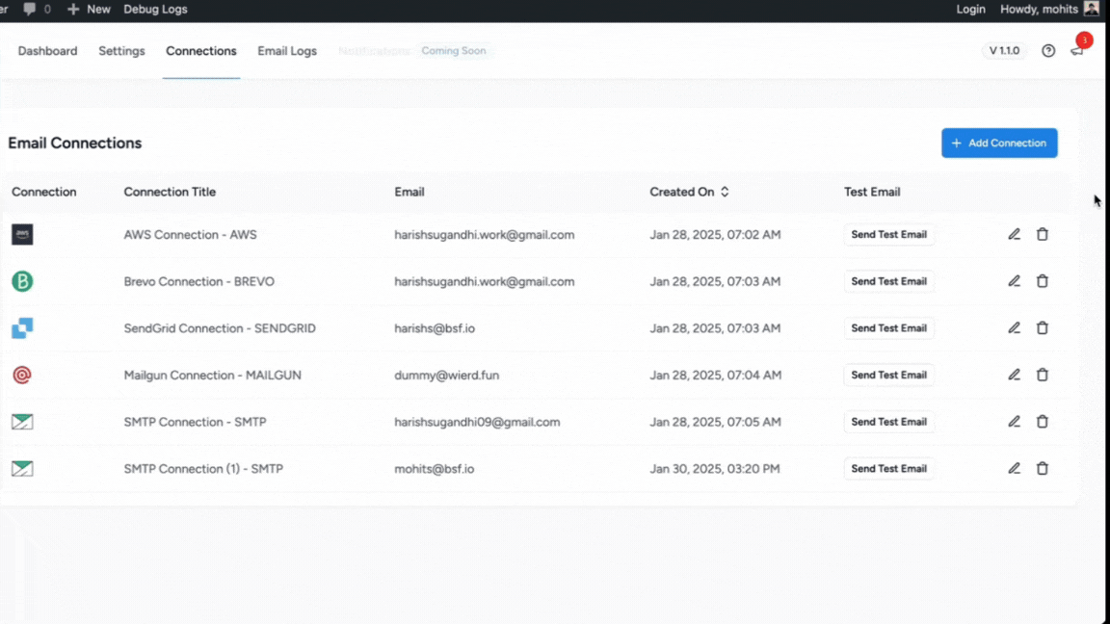The image size is (1110, 624).
Task: Click the AWS Connection - AWS title
Action: 191,234
